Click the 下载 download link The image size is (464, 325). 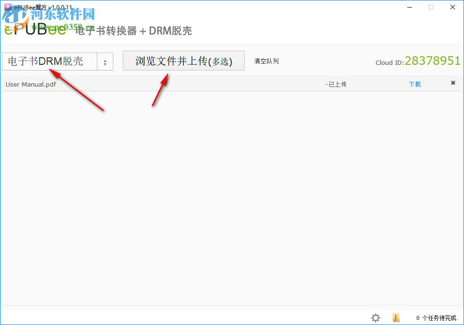click(414, 84)
